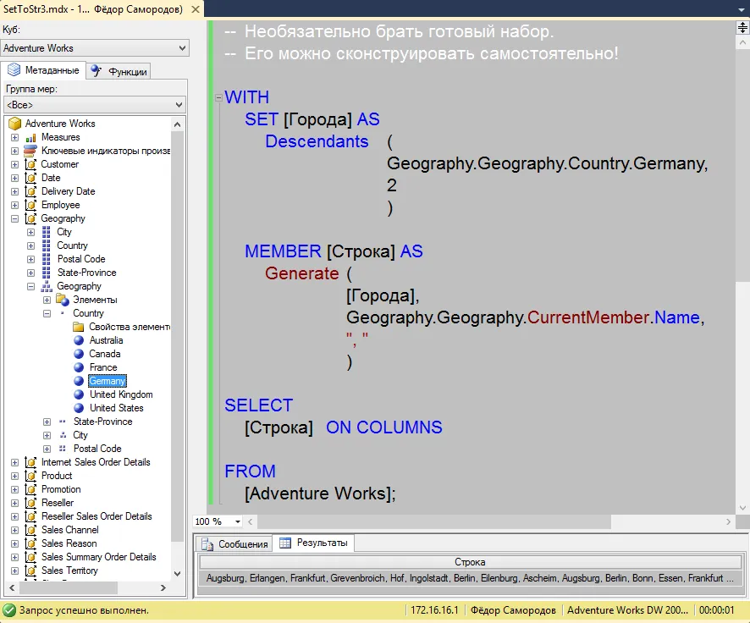This screenshot has width=750, height=623.
Task: Expand the State-Province level node
Action: click(47, 422)
